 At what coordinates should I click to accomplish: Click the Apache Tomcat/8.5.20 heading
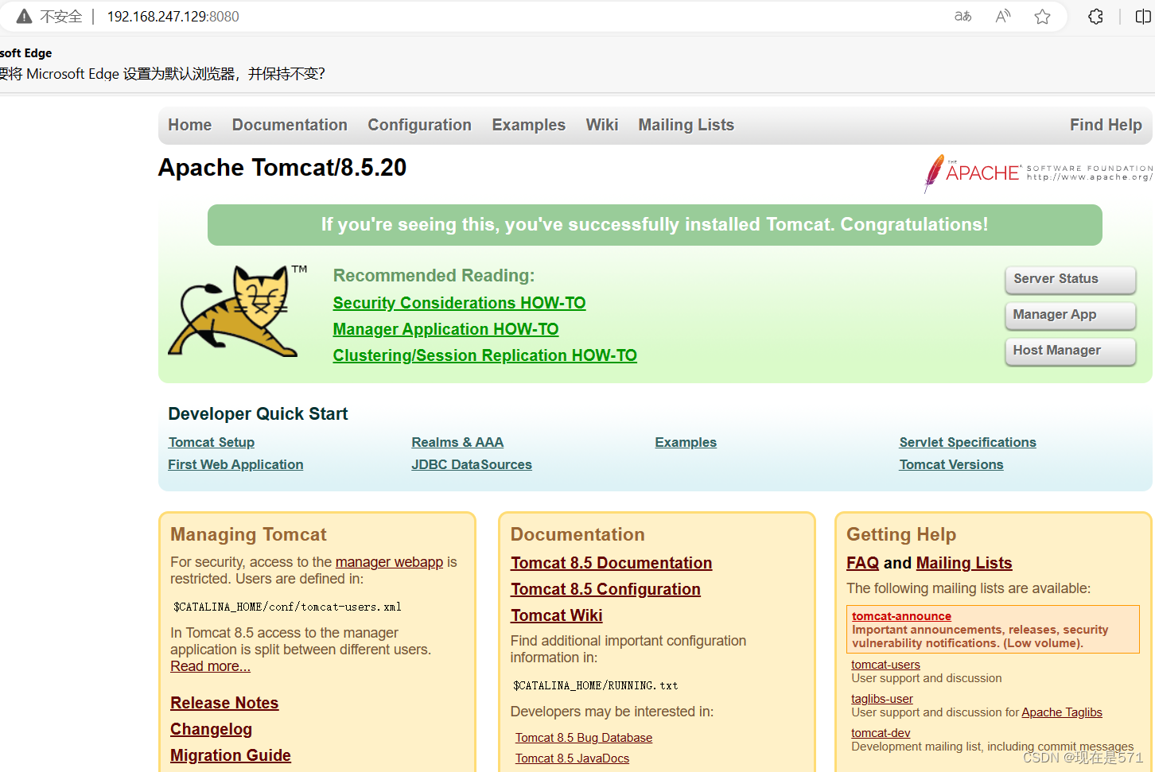[x=282, y=168]
